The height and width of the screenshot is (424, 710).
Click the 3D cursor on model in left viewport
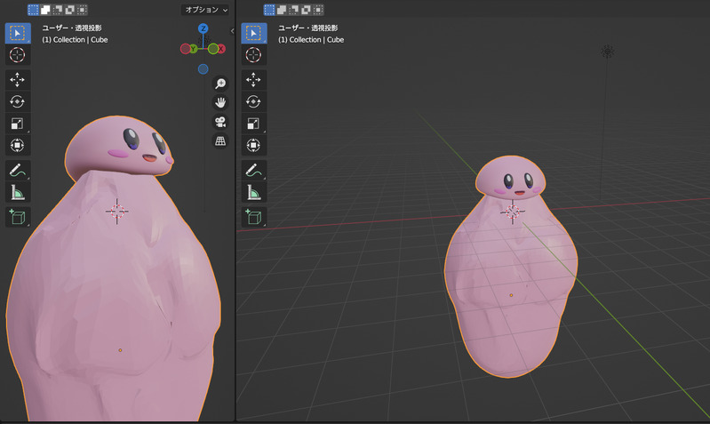[x=116, y=211]
